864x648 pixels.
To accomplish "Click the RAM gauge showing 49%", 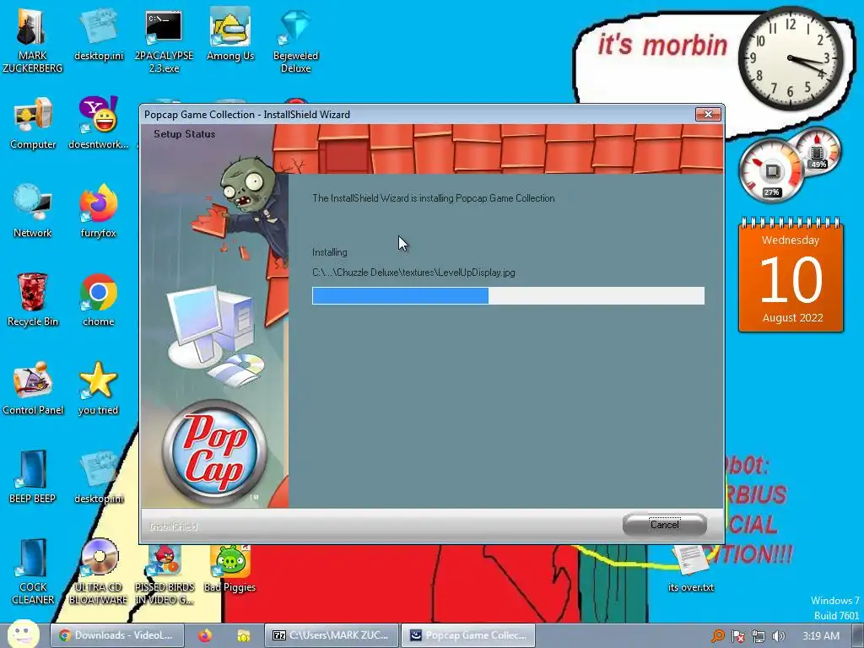I will (x=818, y=150).
